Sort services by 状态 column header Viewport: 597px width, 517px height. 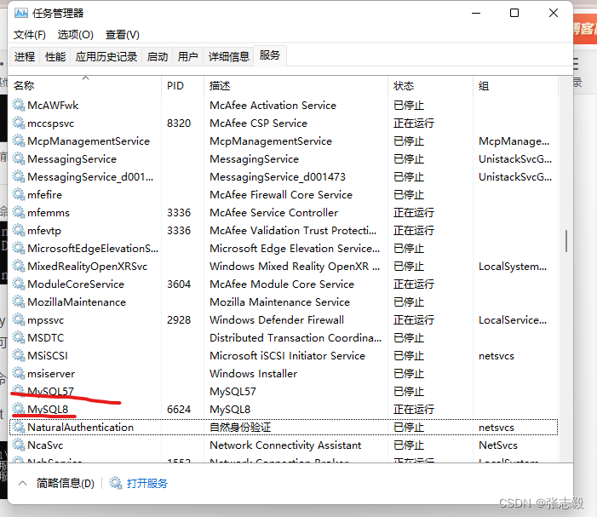430,86
